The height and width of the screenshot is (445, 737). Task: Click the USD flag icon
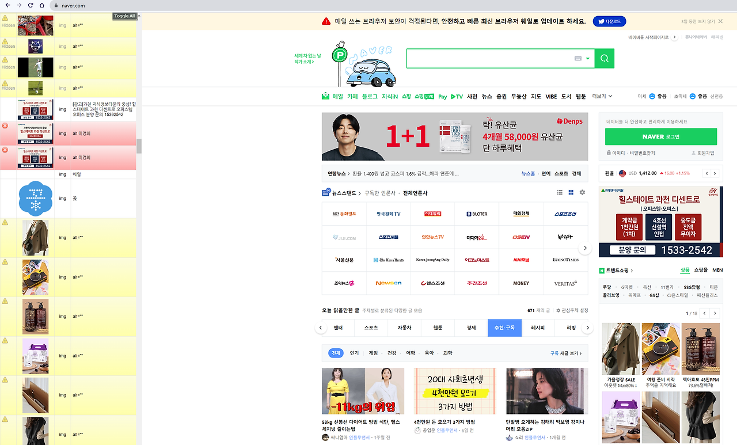click(x=622, y=173)
